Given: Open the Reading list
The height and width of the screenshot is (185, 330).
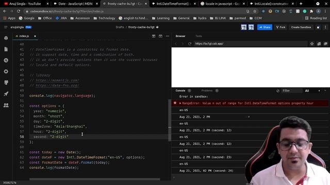Looking at the screenshot, I should coord(316,18).
